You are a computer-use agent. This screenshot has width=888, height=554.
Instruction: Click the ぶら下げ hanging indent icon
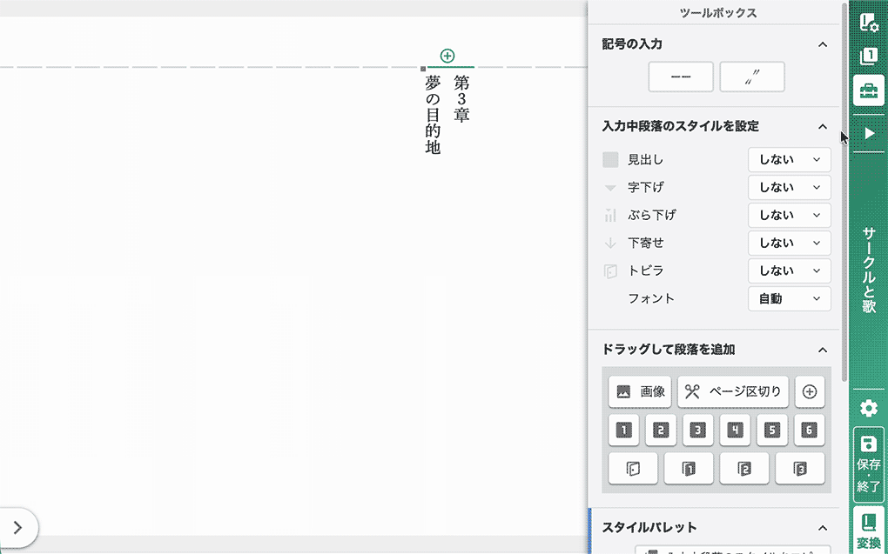tap(610, 215)
